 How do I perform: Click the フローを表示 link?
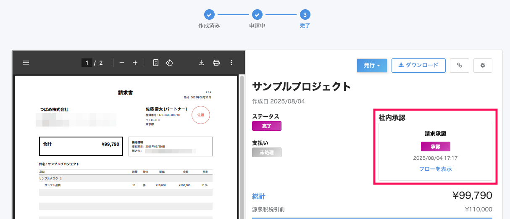click(435, 169)
